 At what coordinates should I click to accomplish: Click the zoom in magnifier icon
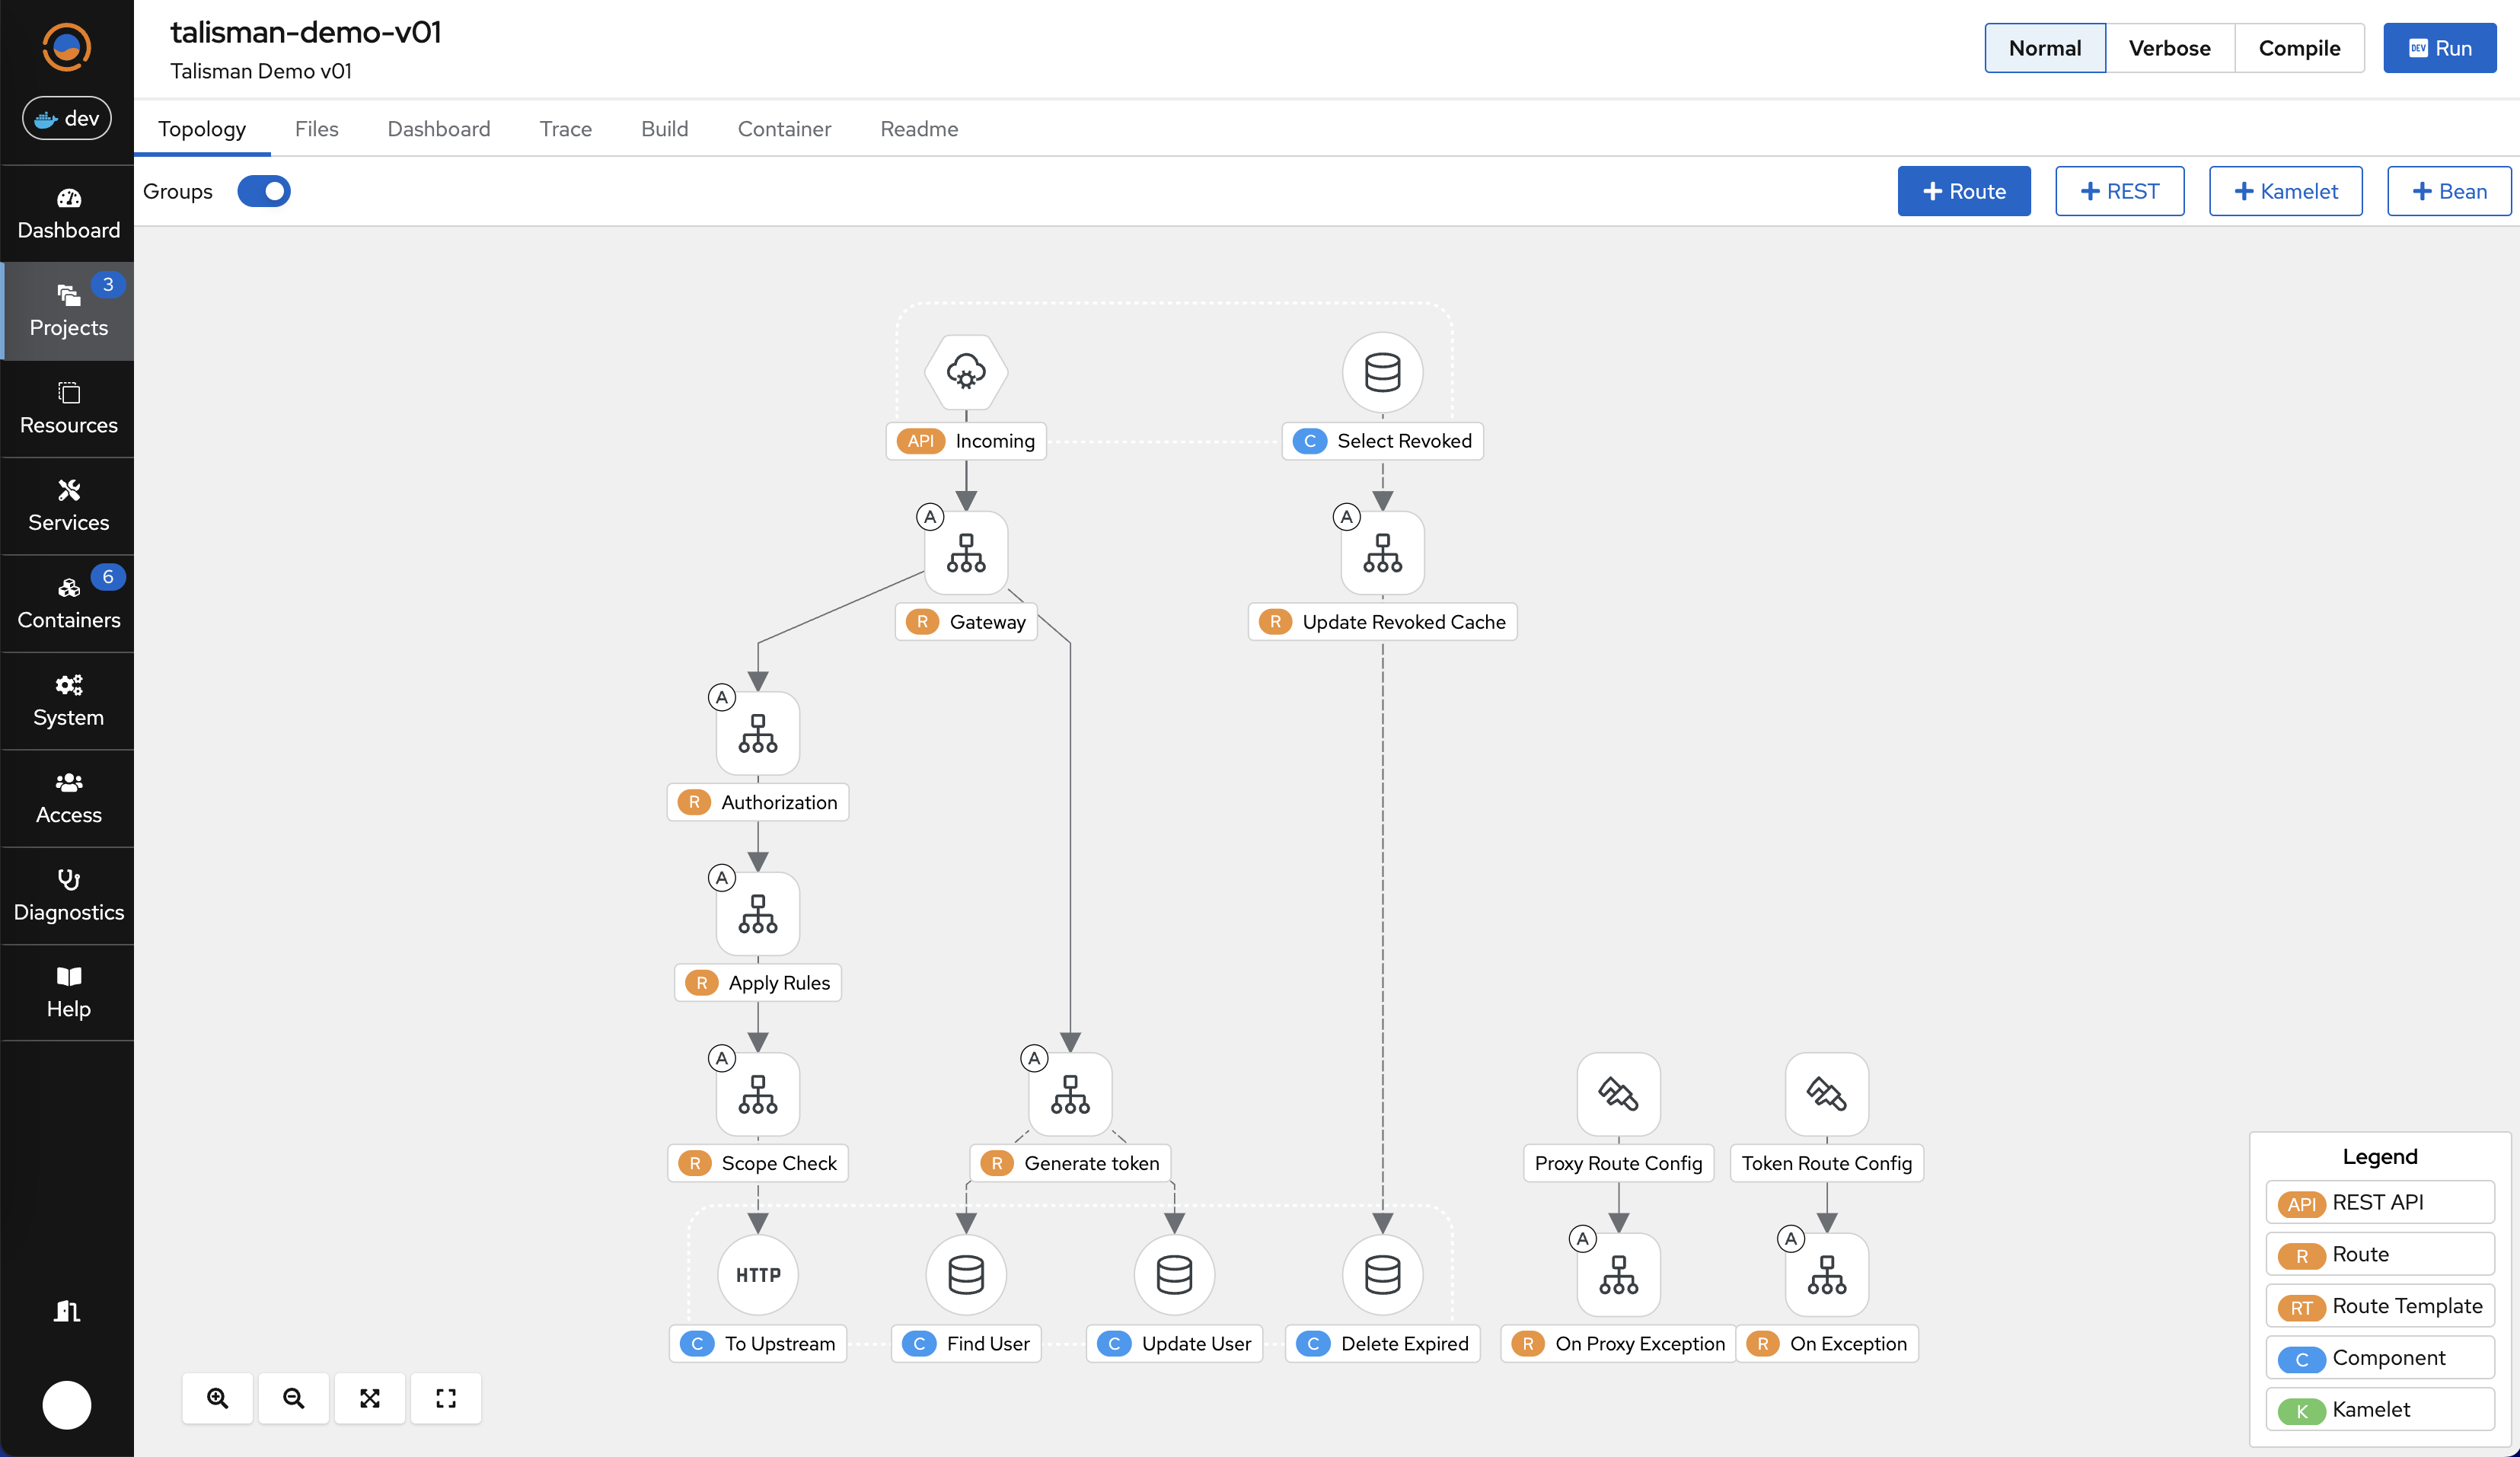click(217, 1398)
